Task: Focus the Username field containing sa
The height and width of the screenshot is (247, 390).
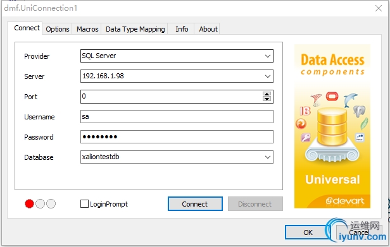Action: [177, 117]
